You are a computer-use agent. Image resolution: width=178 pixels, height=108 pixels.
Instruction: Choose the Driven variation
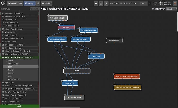tap(21, 73)
